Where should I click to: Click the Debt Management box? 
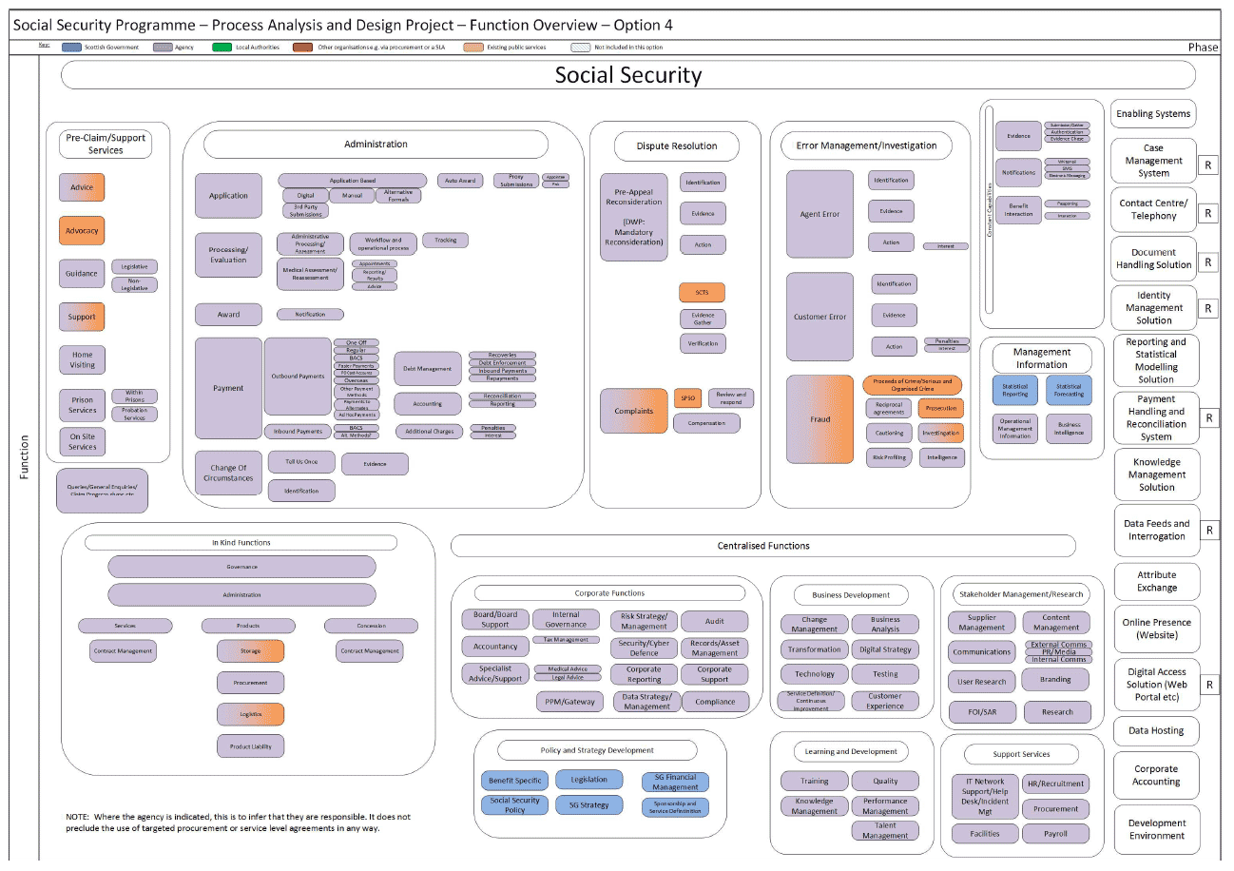pos(428,368)
